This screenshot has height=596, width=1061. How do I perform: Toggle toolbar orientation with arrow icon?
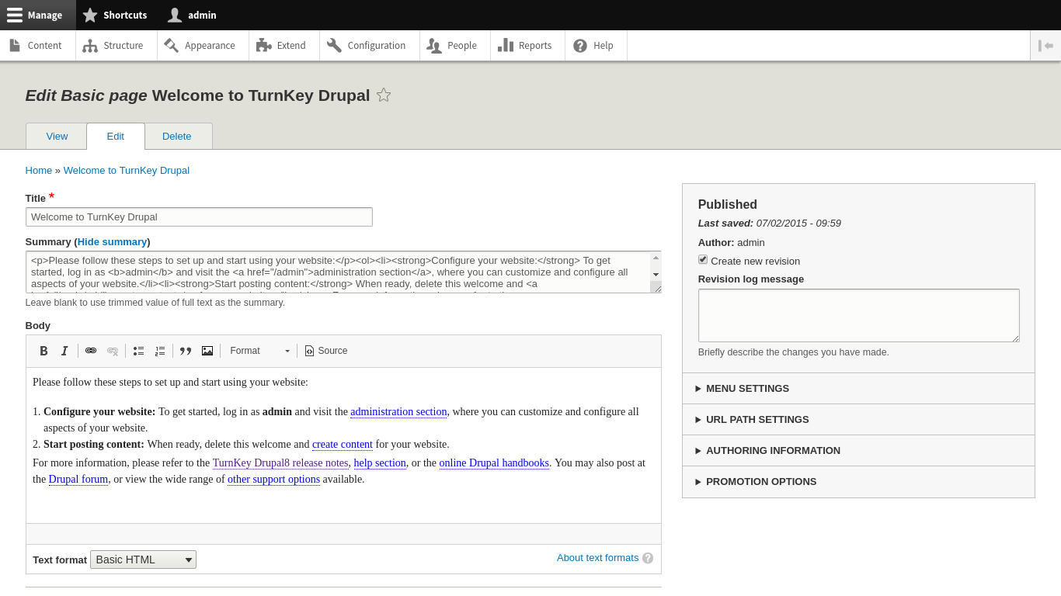(1045, 45)
